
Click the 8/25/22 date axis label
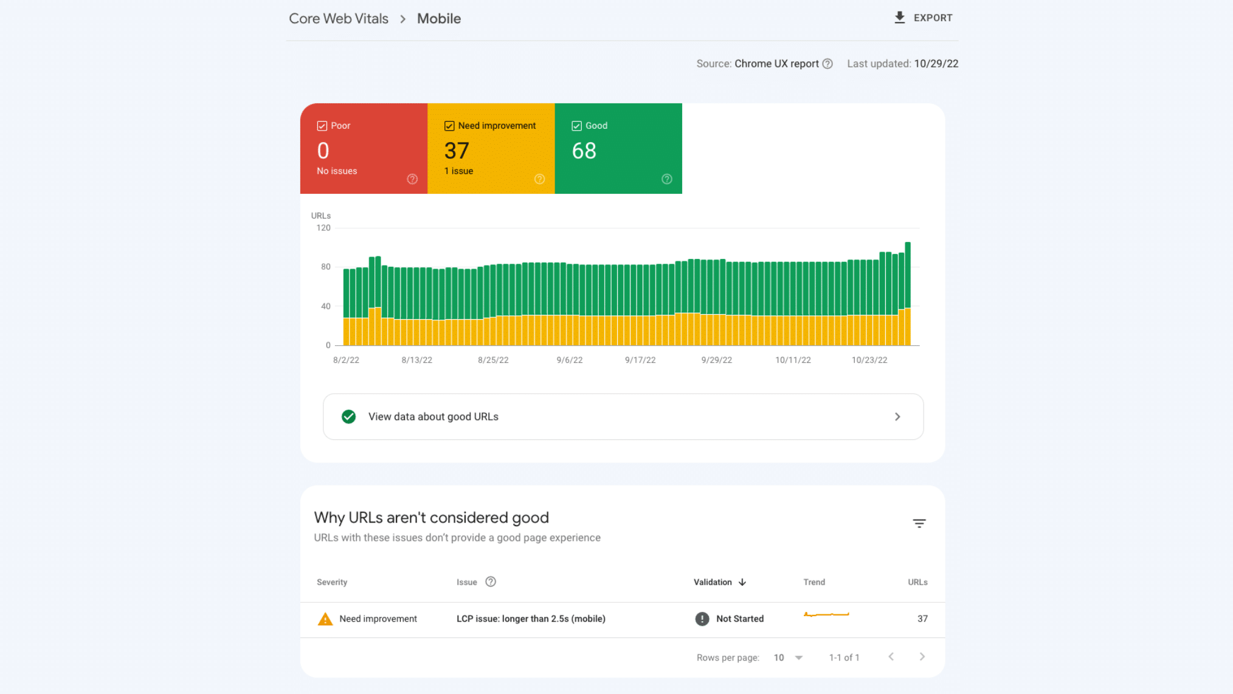pos(493,360)
